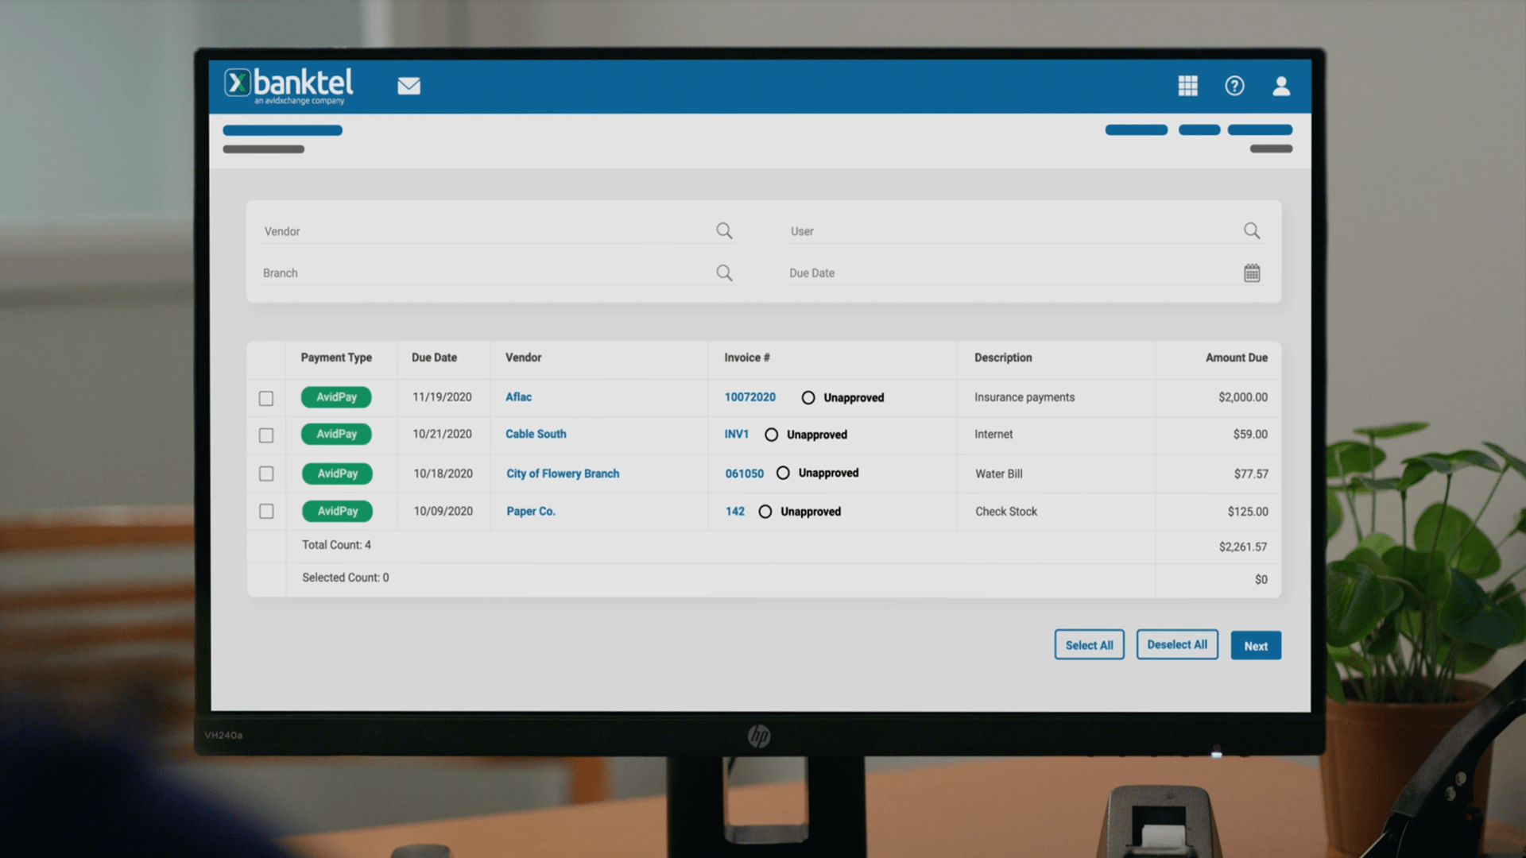
Task: Click the Select All button
Action: tap(1089, 644)
